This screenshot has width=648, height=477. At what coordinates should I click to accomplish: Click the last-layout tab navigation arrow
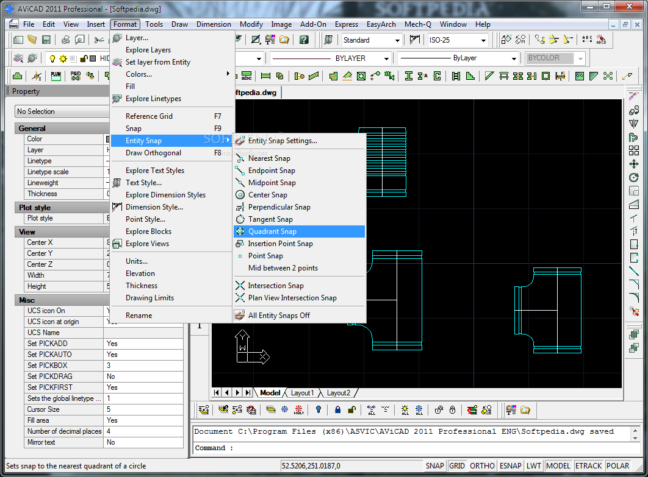pyautogui.click(x=248, y=393)
